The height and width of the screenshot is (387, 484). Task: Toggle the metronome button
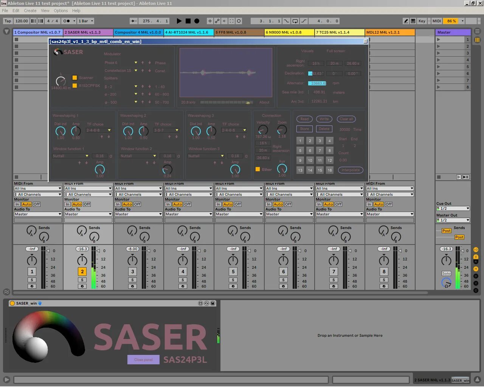tap(67, 21)
